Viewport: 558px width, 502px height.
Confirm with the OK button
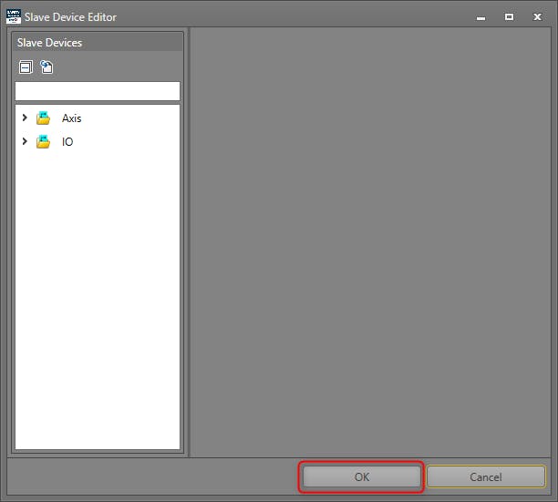(x=362, y=476)
